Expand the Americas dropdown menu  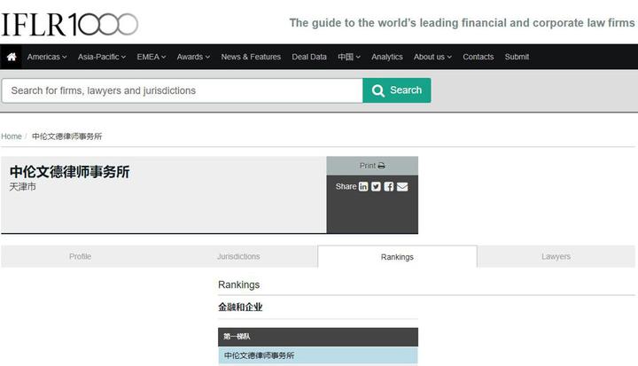[47, 57]
